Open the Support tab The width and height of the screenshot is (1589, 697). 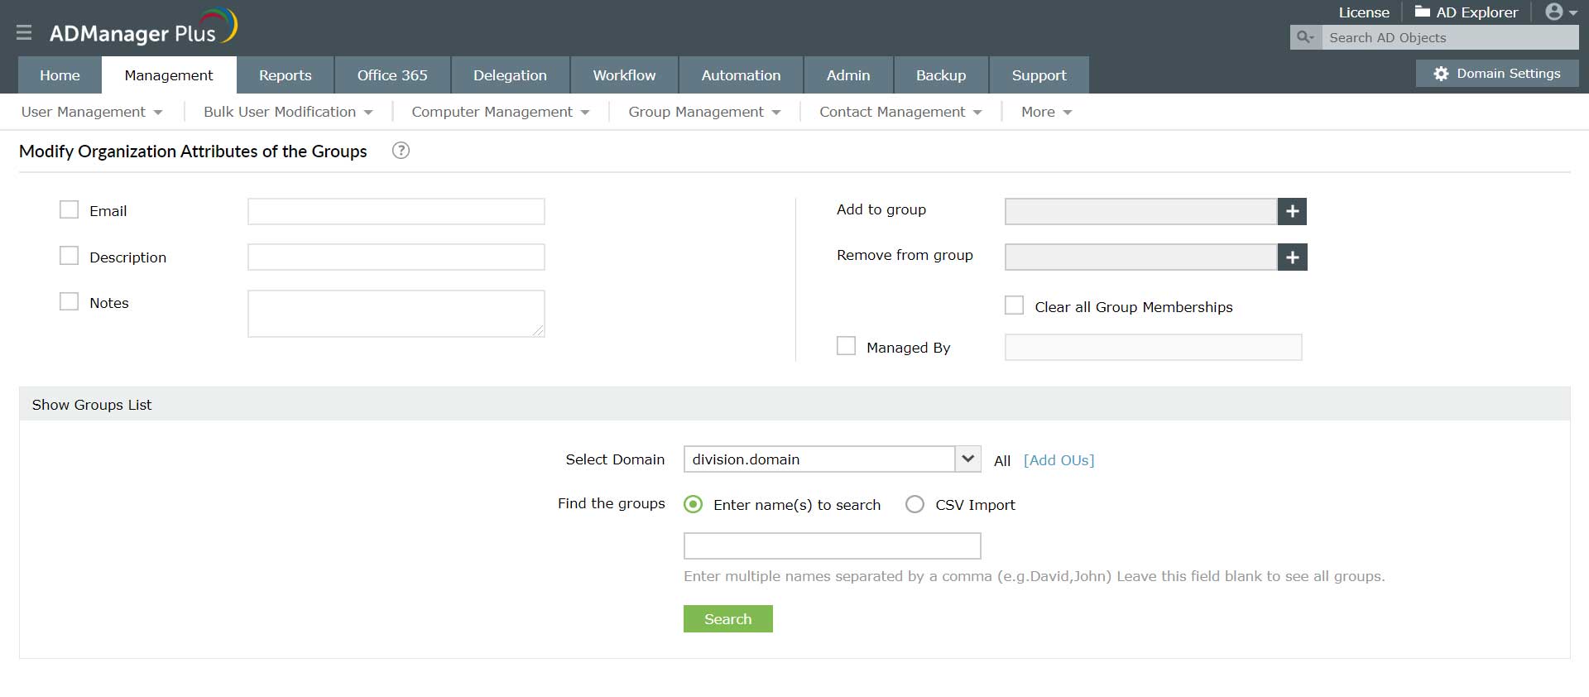pyautogui.click(x=1039, y=75)
